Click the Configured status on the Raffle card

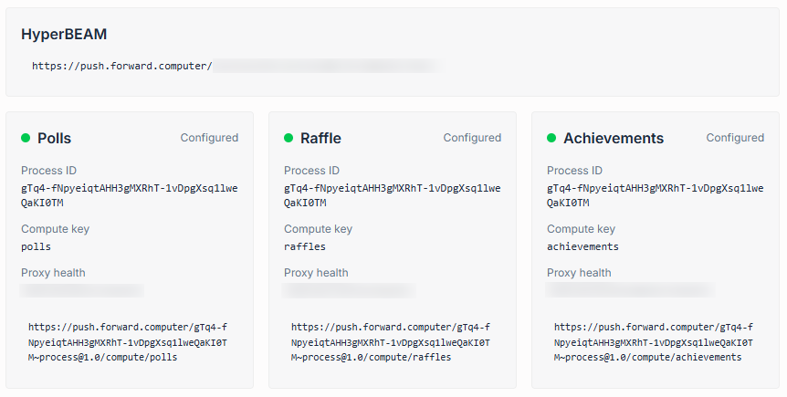(x=472, y=138)
